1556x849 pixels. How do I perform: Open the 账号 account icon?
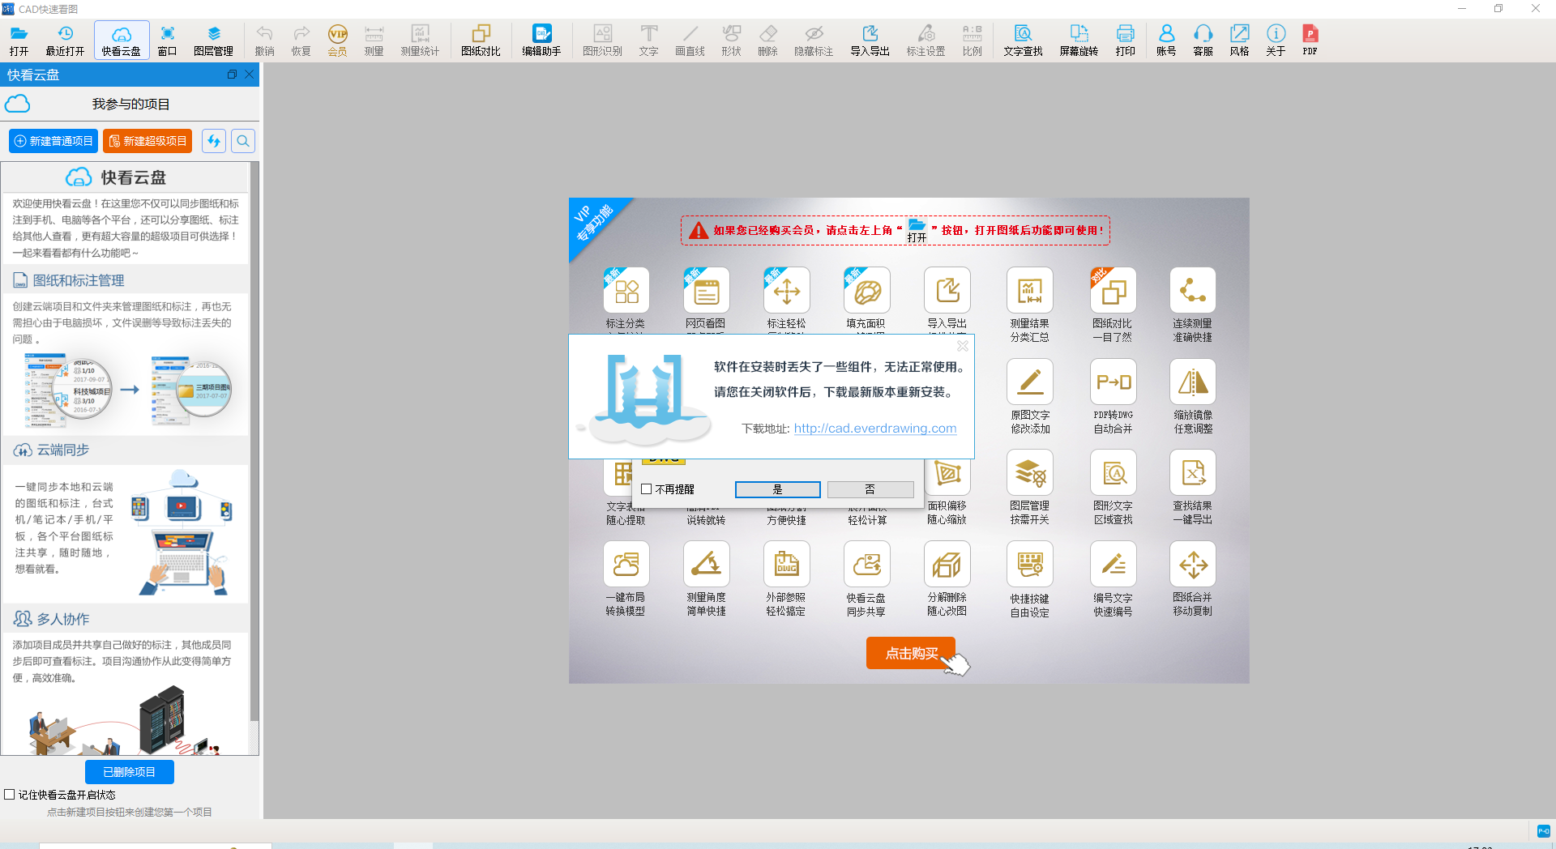[x=1166, y=41]
